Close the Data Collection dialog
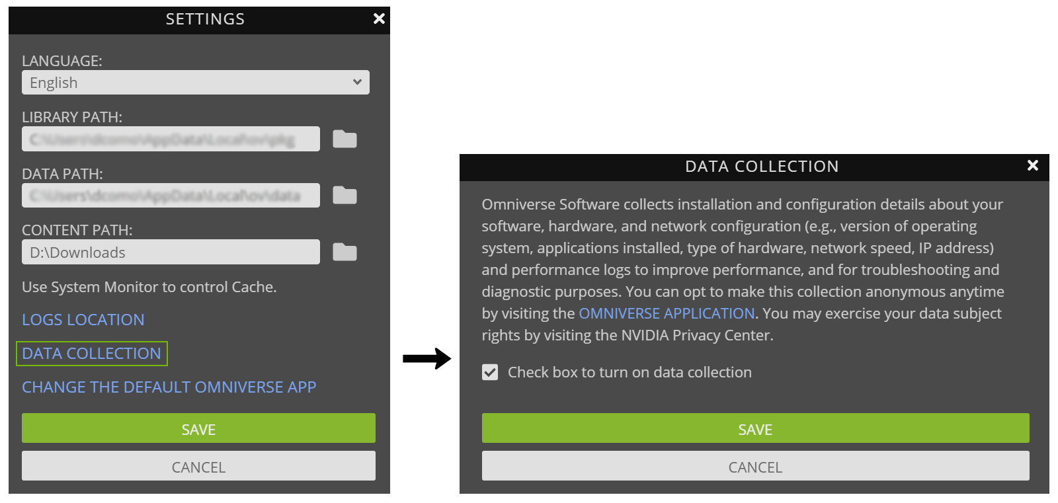The image size is (1058, 503). pos(1032,166)
